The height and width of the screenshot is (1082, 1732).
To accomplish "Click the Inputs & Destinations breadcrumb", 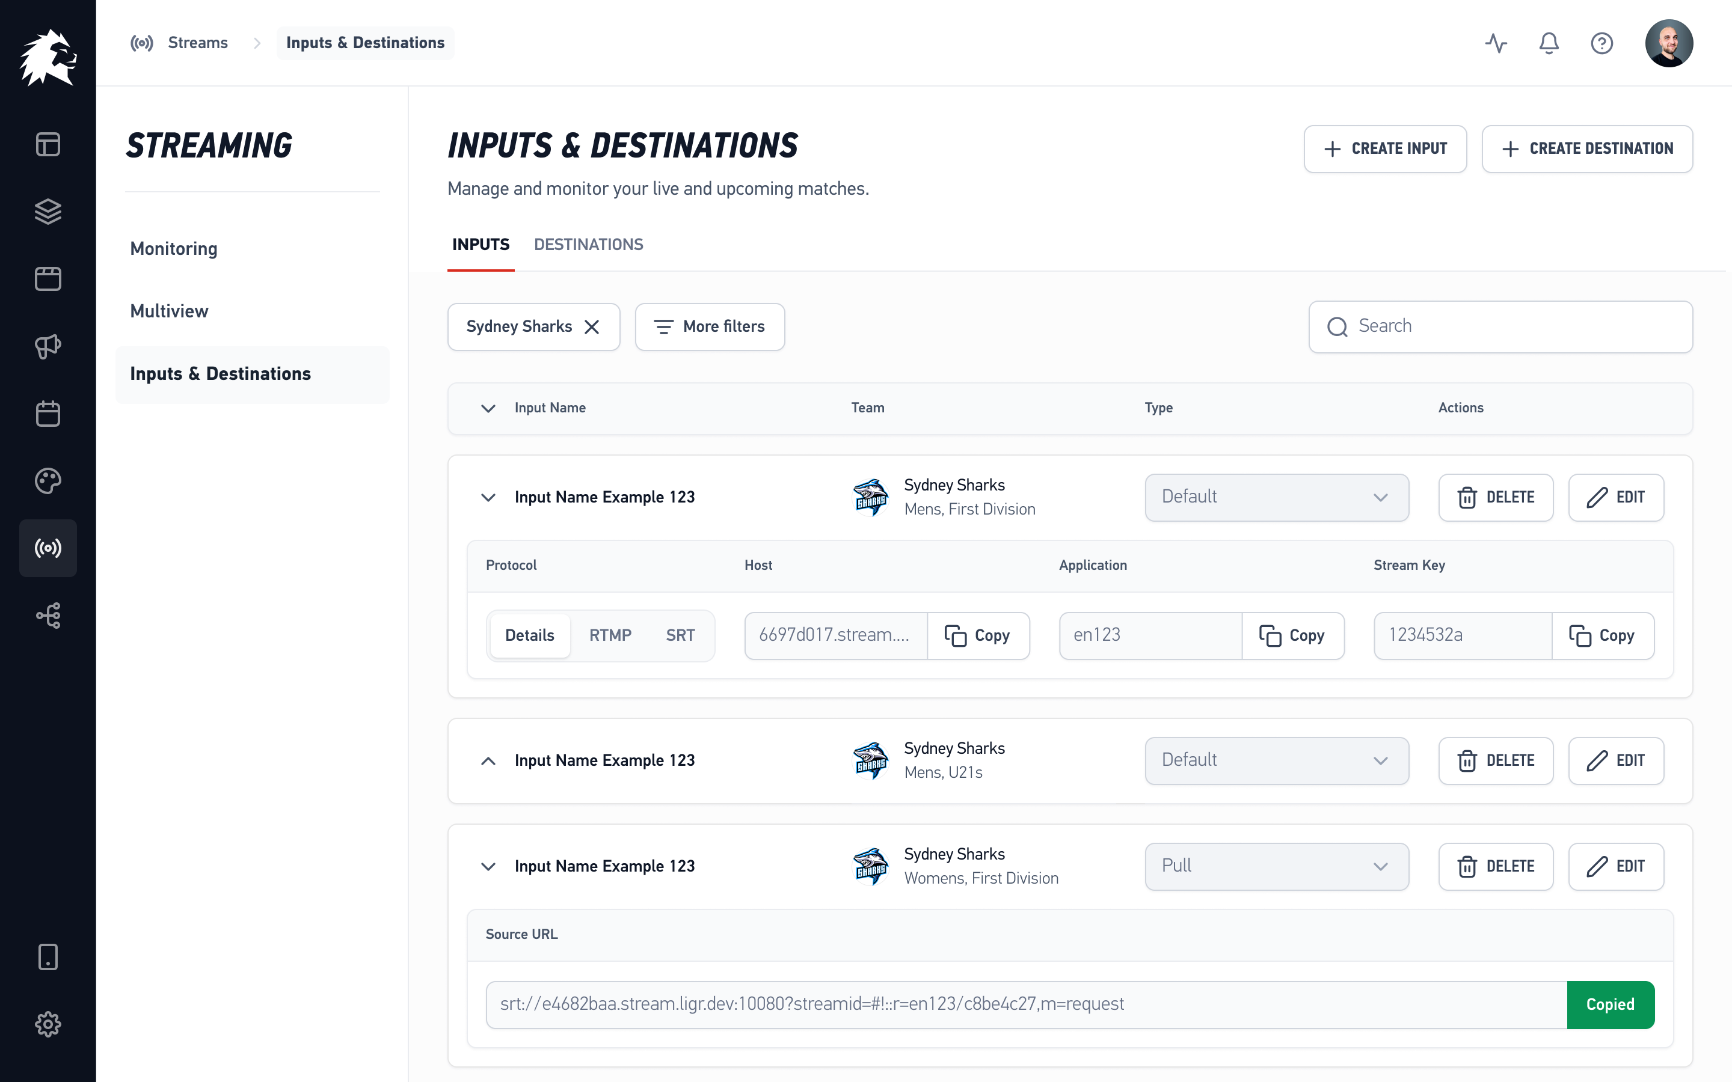I will point(365,43).
